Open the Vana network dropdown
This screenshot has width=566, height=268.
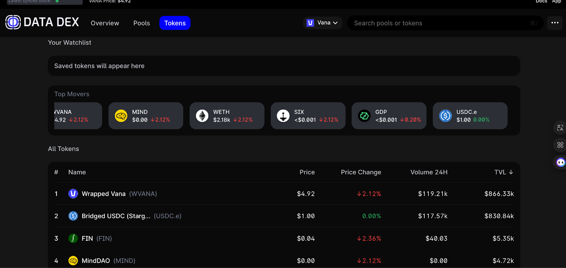coord(322,23)
